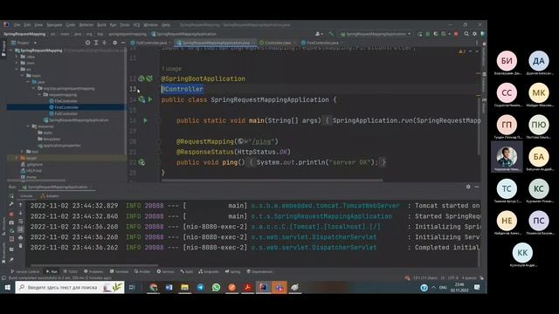This screenshot has width=559, height=314.
Task: Click the Windows search input field
Action: (x=70, y=287)
